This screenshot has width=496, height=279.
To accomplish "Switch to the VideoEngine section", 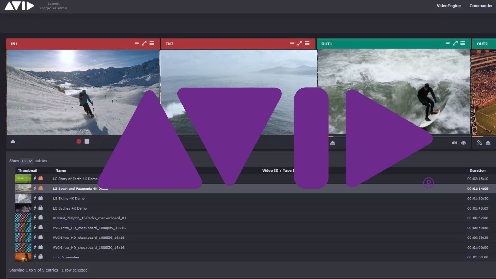I will [x=448, y=6].
